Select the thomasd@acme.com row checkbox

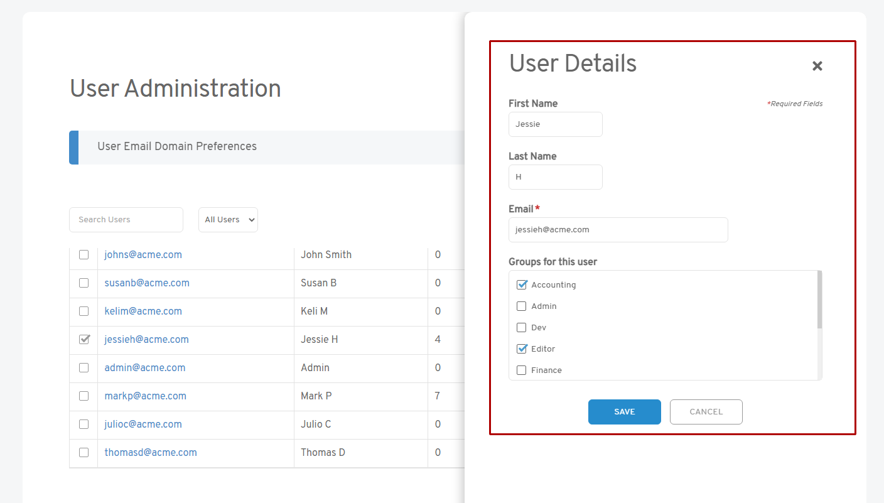[84, 453]
